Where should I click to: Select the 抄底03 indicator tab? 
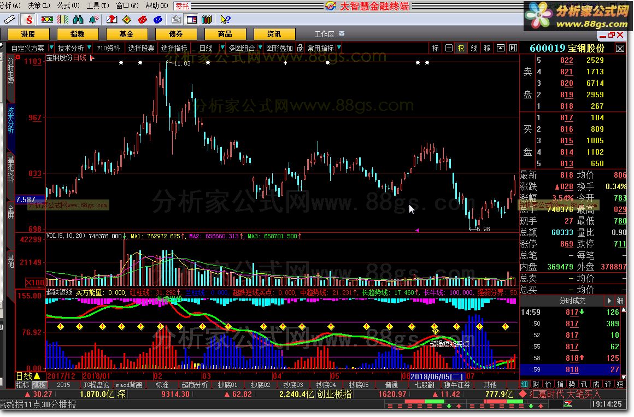click(x=293, y=385)
